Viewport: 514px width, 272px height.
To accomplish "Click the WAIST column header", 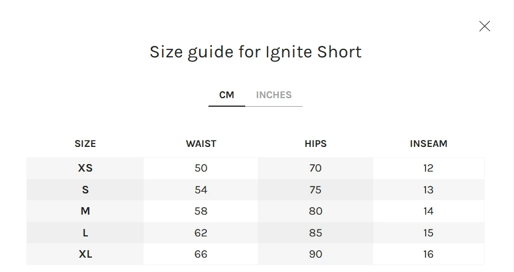I will (201, 144).
